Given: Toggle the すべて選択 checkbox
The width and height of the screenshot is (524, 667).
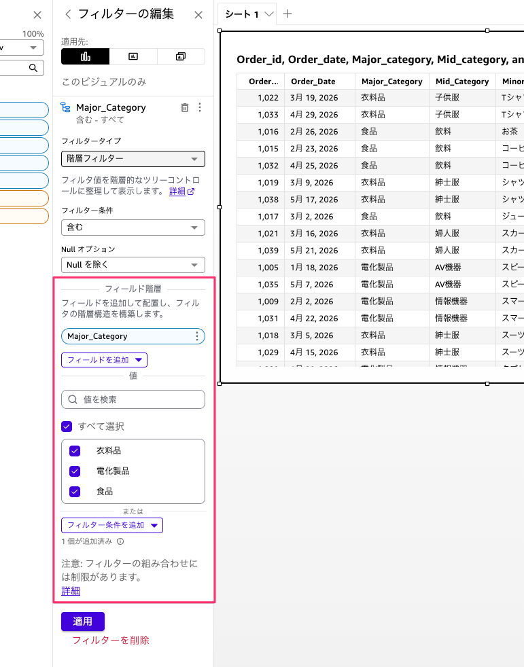Looking at the screenshot, I should (x=67, y=427).
